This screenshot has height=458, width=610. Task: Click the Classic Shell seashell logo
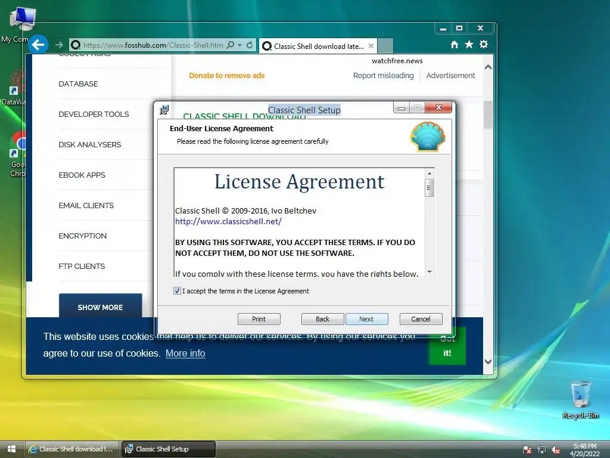tap(428, 137)
